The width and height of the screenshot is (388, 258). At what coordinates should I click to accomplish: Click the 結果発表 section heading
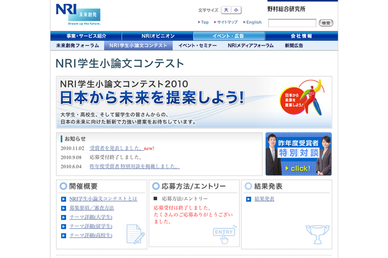[x=268, y=187]
